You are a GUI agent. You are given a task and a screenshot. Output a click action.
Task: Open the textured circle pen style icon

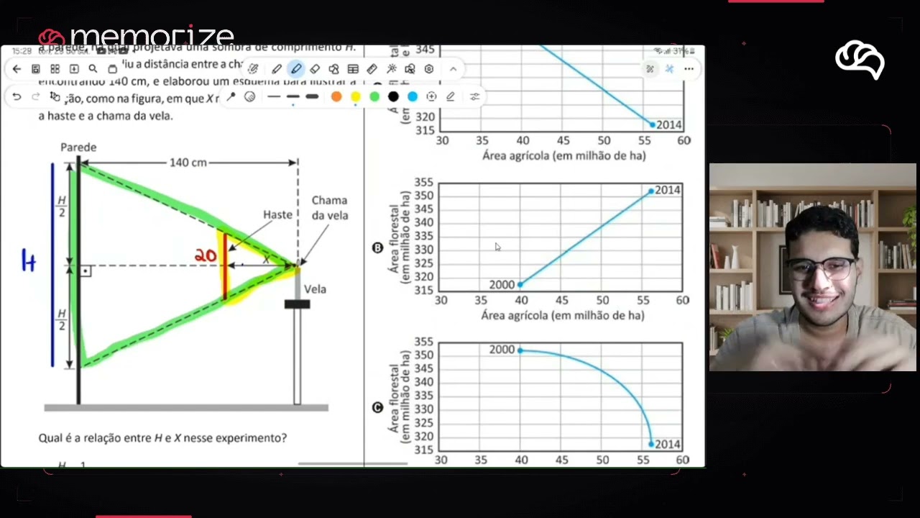249,96
